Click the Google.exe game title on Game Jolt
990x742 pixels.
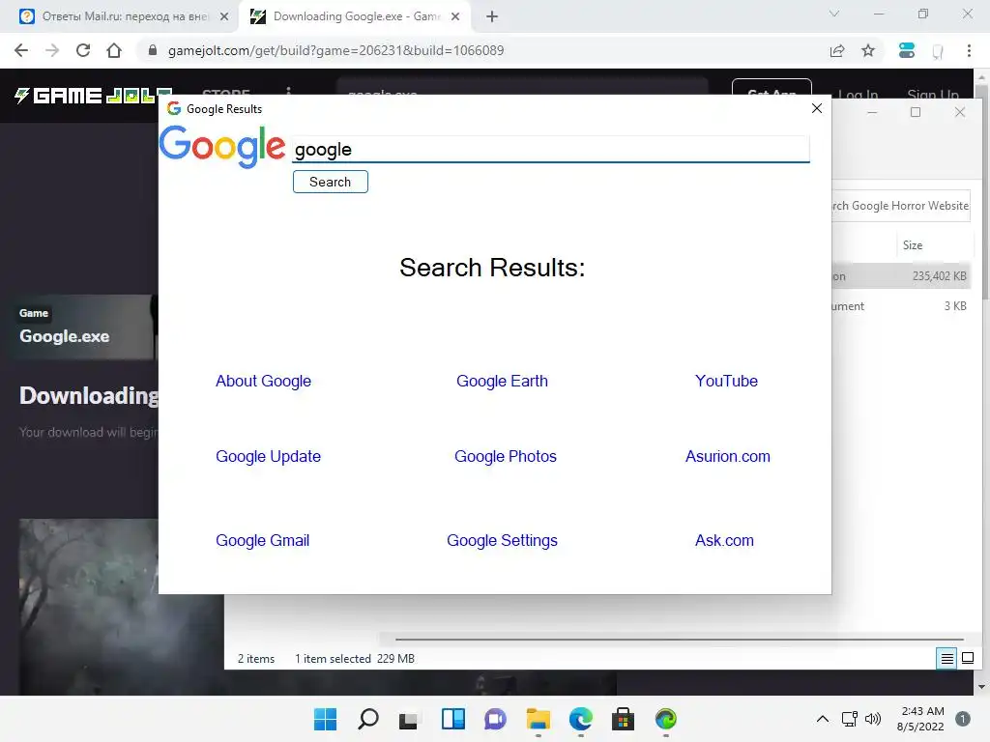(x=65, y=336)
